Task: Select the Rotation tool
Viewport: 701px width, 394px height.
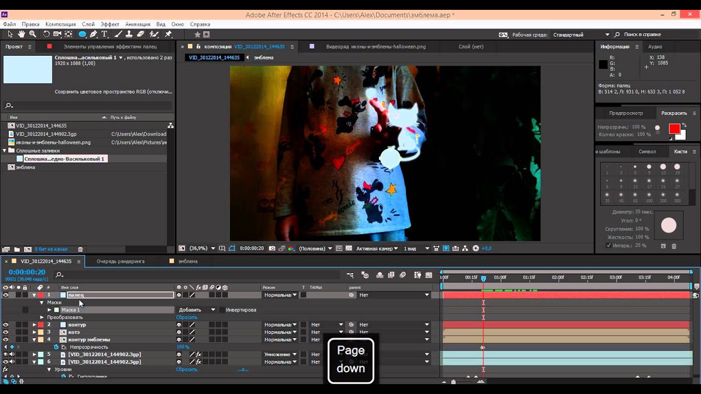Action: (x=47, y=34)
